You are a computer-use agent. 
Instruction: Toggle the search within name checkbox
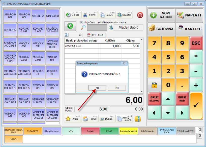tap(81, 22)
